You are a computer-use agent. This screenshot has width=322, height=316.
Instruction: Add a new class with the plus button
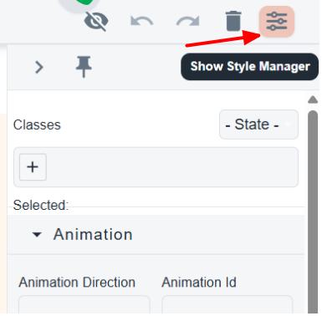click(33, 167)
